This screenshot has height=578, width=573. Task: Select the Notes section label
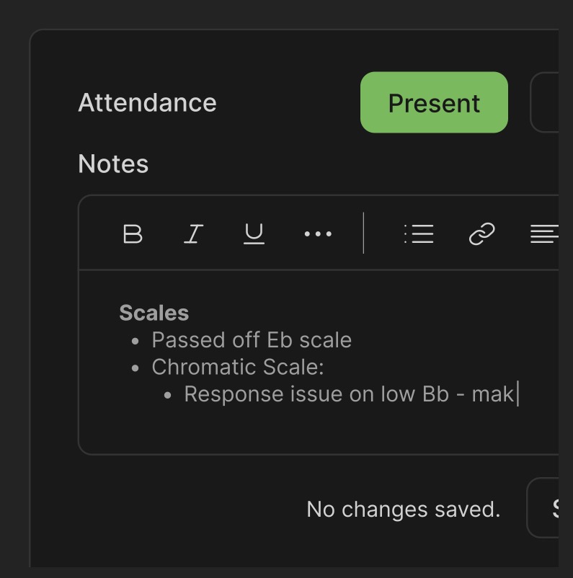point(112,164)
